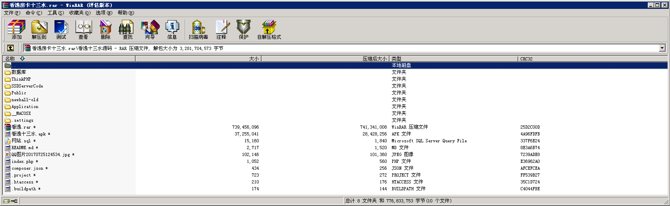Open the File (文件) menu
670x206 pixels.
coord(12,13)
